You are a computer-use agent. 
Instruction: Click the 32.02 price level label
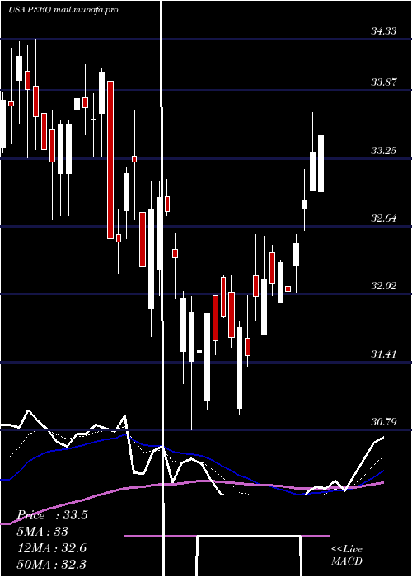tap(383, 286)
